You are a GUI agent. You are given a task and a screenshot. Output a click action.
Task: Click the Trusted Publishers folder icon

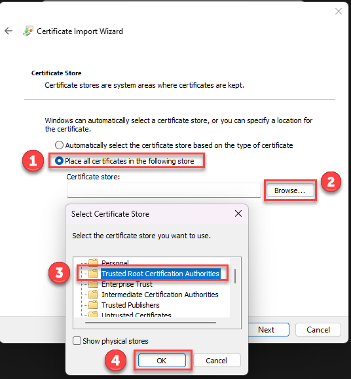click(93, 305)
